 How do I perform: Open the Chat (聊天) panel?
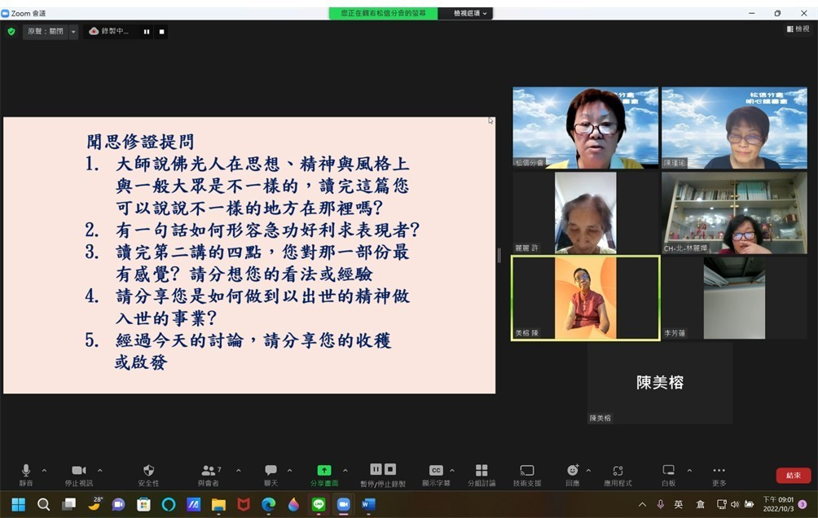270,471
